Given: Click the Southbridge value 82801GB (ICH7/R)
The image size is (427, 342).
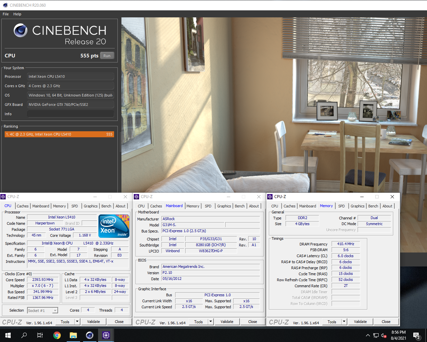Looking at the screenshot, I should 211,245.
